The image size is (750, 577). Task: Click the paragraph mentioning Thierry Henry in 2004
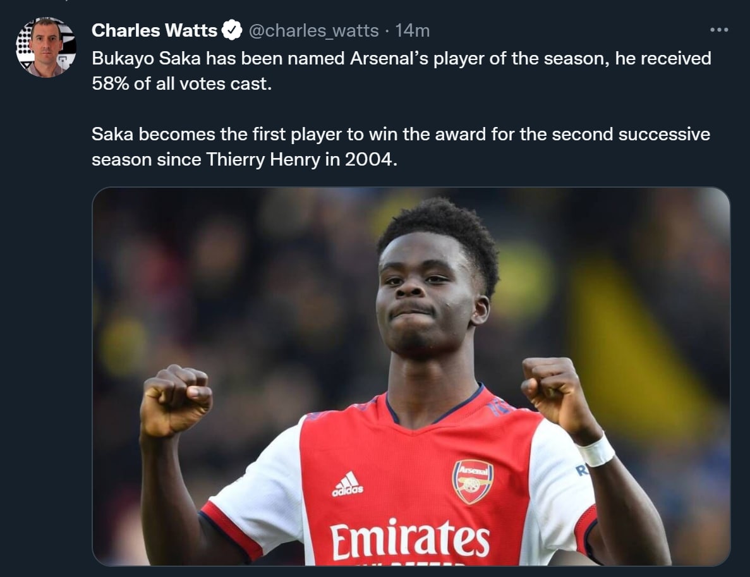pyautogui.click(x=401, y=147)
